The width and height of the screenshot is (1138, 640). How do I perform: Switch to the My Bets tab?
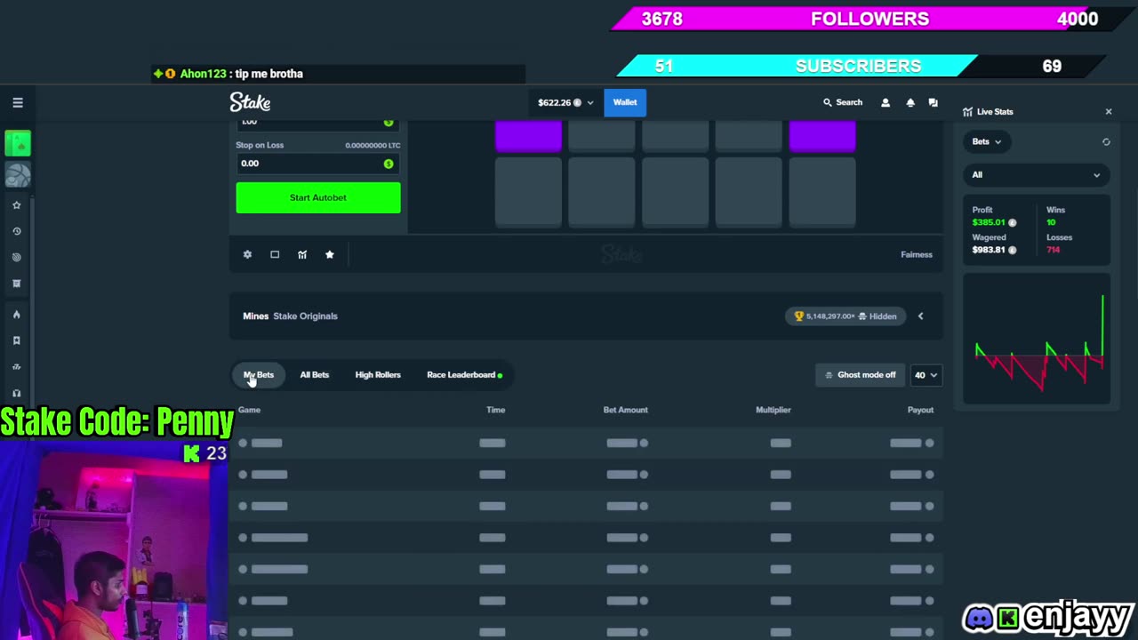tap(259, 375)
